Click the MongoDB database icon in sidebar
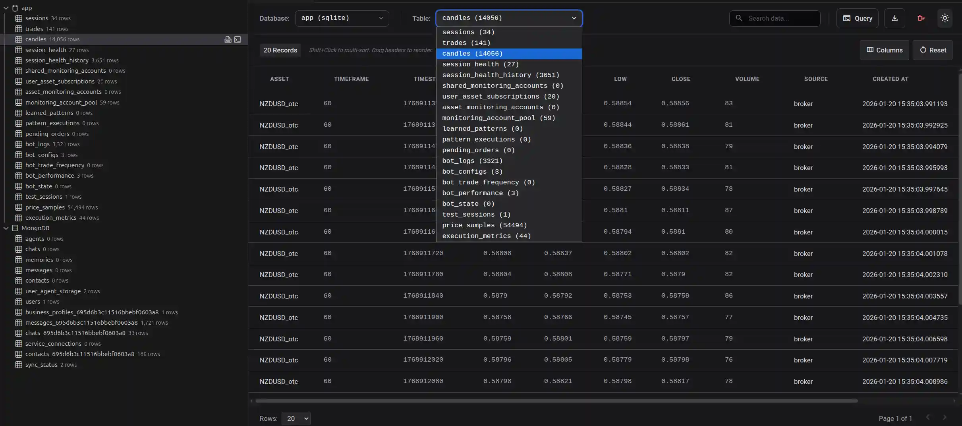The image size is (962, 426). click(15, 228)
